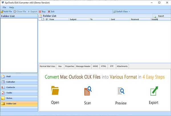Viewport: 171px width, 116px height.
Task: Click the envelope icon beside Folder List heading
Action: pyautogui.click(x=40, y=16)
